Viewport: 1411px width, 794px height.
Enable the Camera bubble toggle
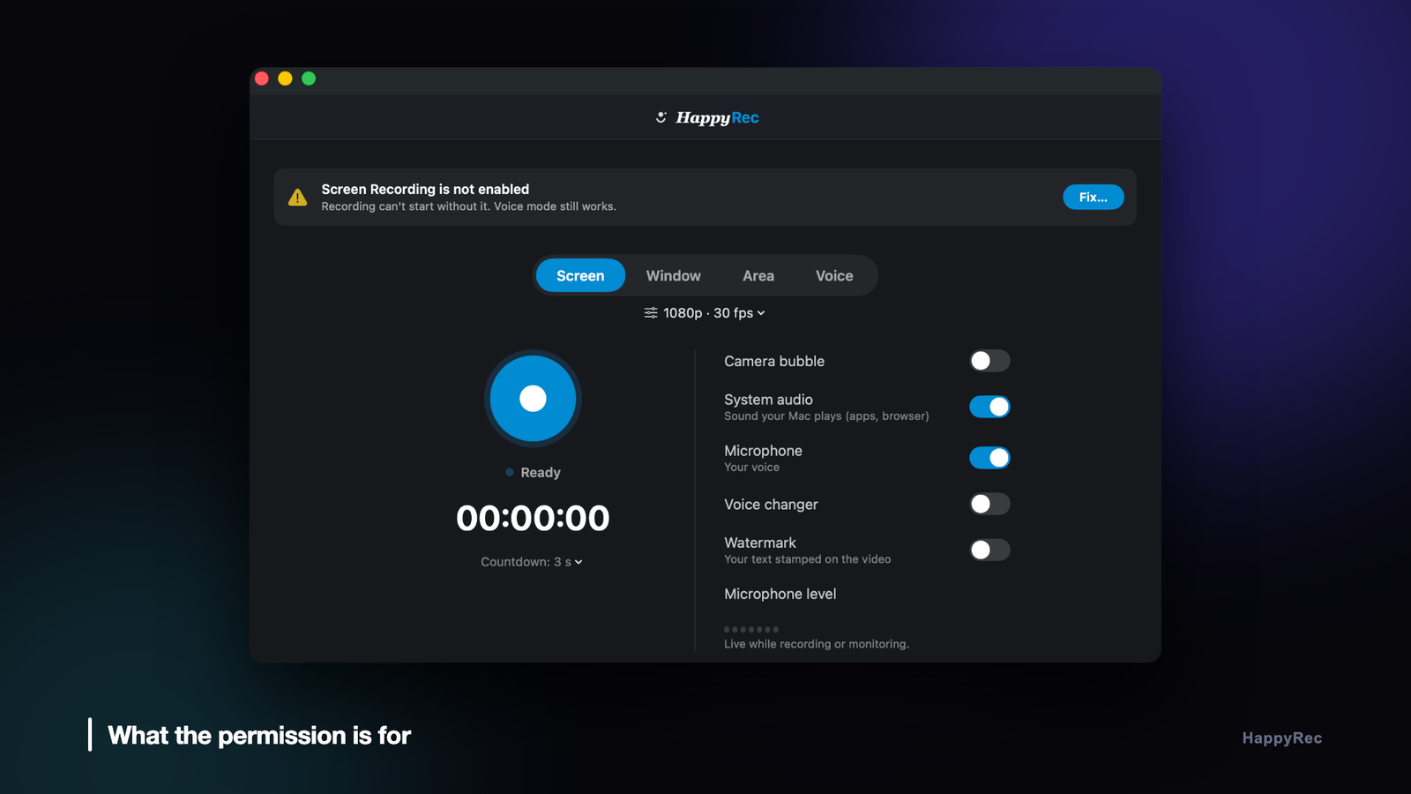[989, 361]
